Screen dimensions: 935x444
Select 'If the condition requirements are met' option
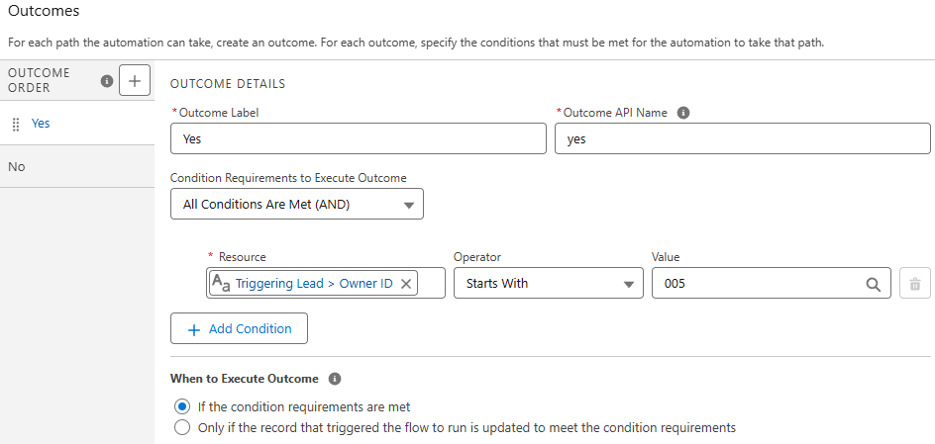(181, 406)
